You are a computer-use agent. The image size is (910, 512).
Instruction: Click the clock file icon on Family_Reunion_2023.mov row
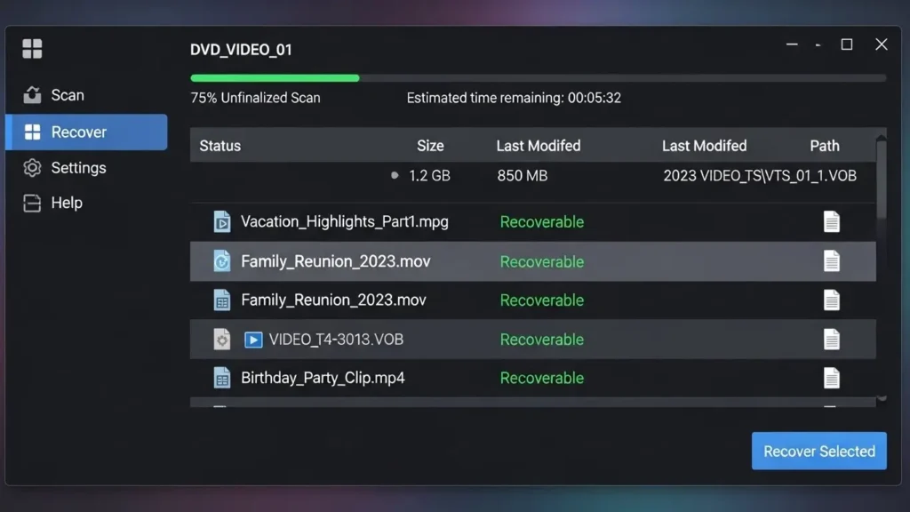pos(221,260)
